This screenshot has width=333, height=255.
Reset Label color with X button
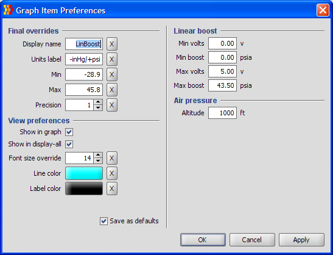111,189
